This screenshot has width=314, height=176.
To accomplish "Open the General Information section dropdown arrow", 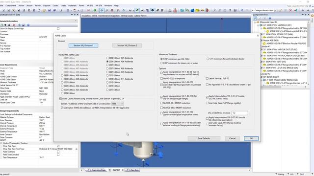I will click(76, 21).
